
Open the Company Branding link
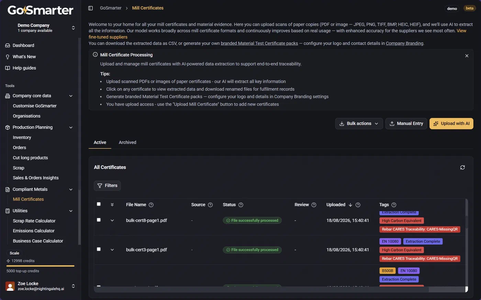pyautogui.click(x=404, y=43)
